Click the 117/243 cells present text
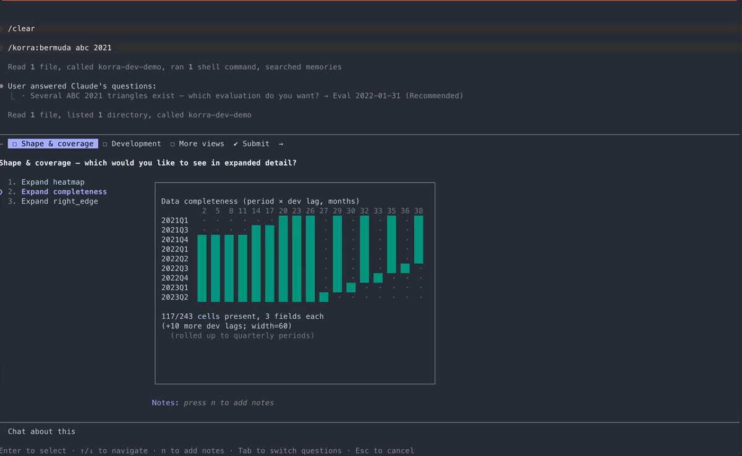The height and width of the screenshot is (456, 742). tap(242, 316)
